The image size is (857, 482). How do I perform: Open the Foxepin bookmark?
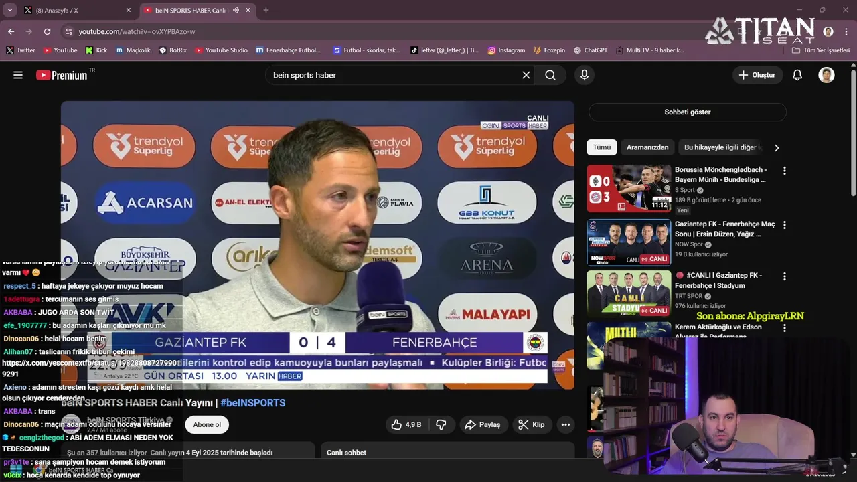coord(549,50)
